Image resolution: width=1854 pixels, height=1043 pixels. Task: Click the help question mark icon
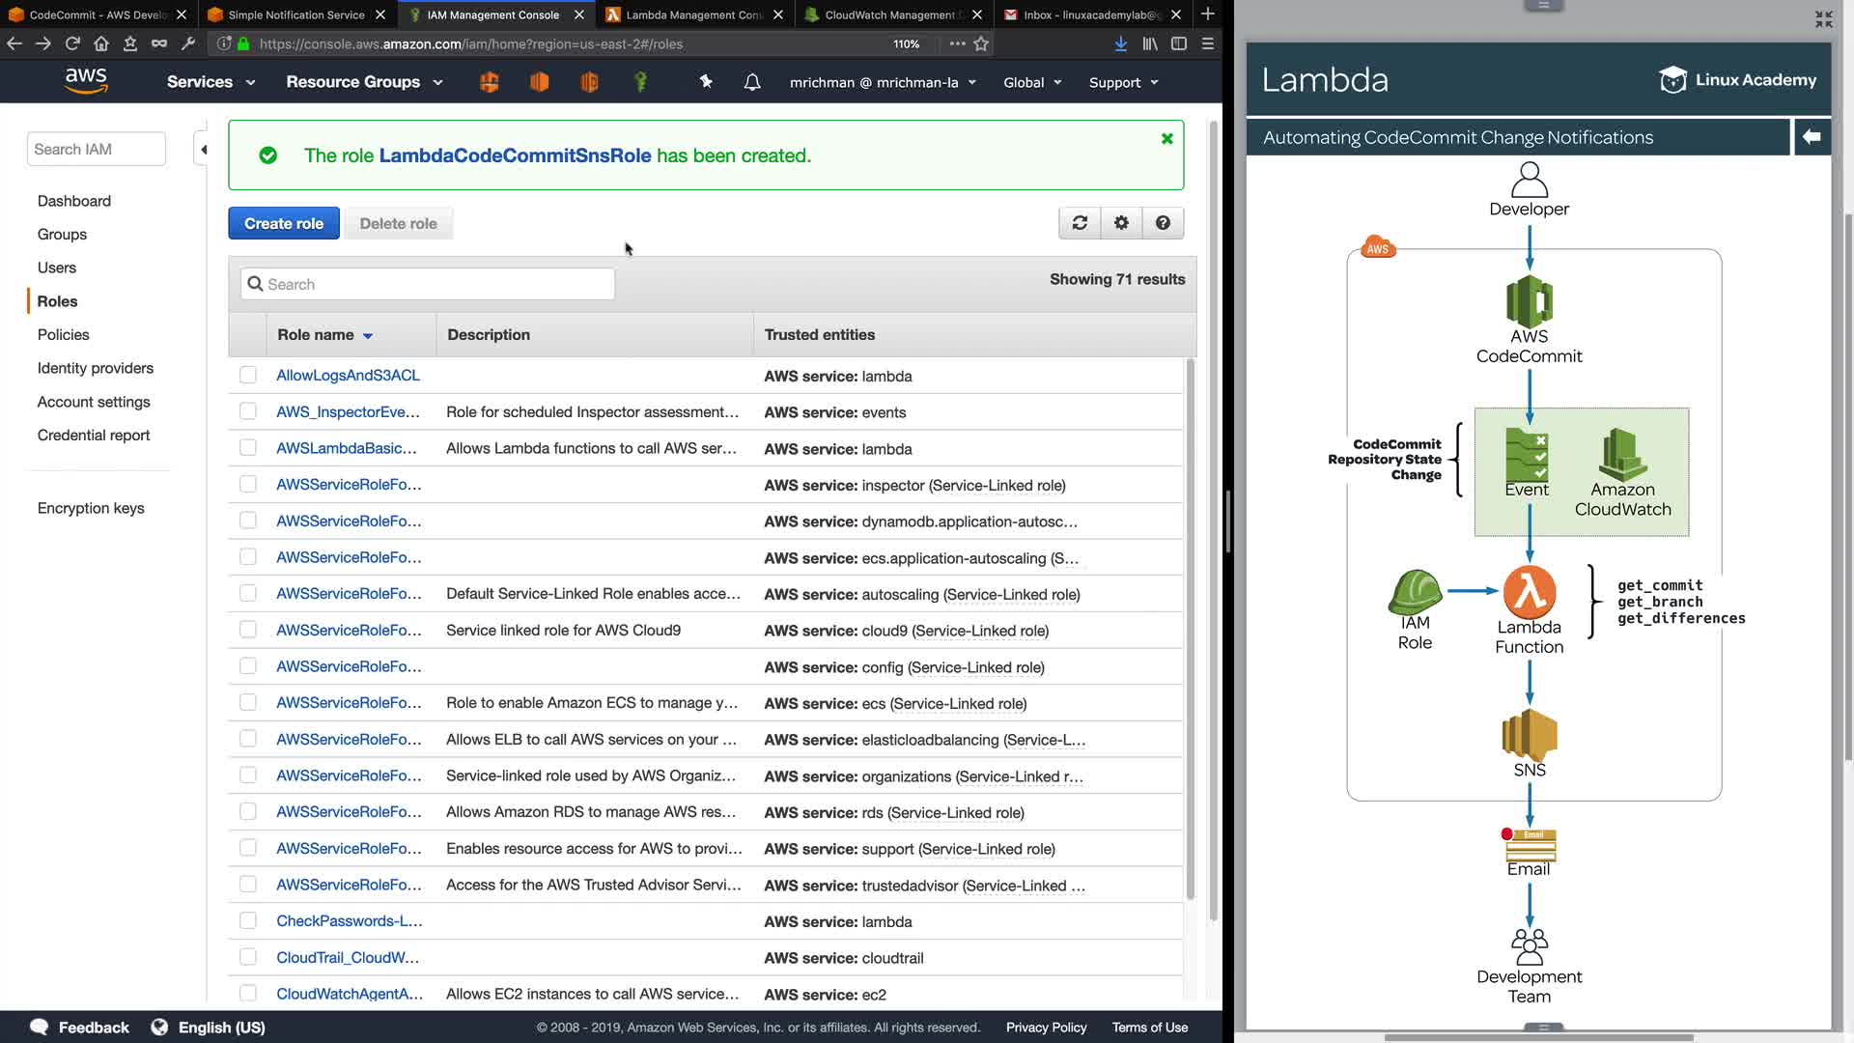click(1163, 223)
